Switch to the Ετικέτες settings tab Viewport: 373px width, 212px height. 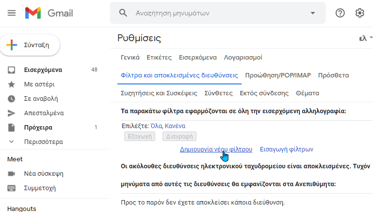(159, 58)
